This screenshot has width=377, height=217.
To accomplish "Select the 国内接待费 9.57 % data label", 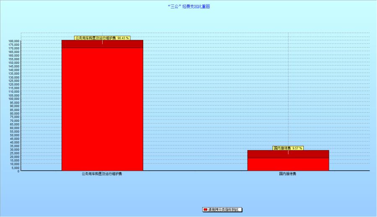I will [288, 148].
